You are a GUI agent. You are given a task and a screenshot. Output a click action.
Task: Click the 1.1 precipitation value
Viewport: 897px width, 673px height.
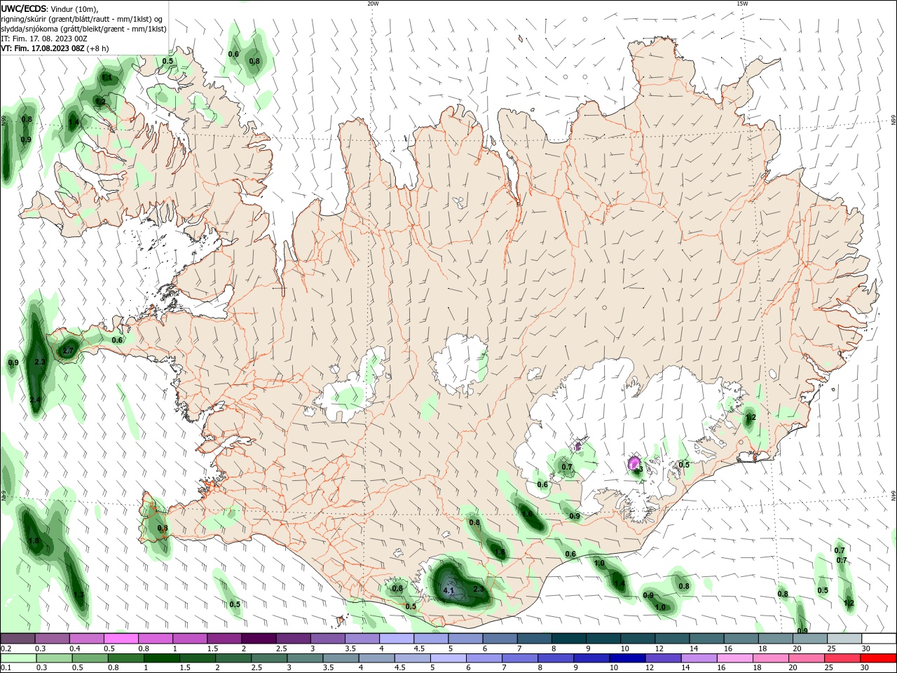(x=107, y=78)
